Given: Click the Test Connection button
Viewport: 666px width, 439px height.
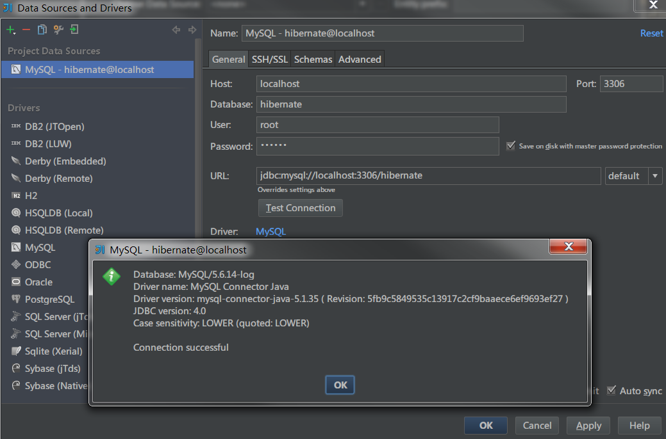Looking at the screenshot, I should tap(300, 208).
